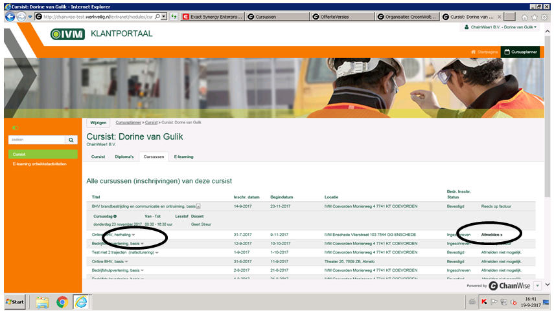This screenshot has height=313, width=554.
Task: Click the sidebar search magnifier button
Action: coord(71,140)
